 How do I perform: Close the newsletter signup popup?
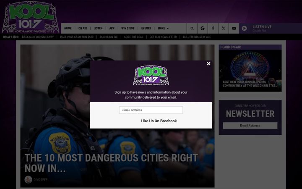pyautogui.click(x=208, y=64)
